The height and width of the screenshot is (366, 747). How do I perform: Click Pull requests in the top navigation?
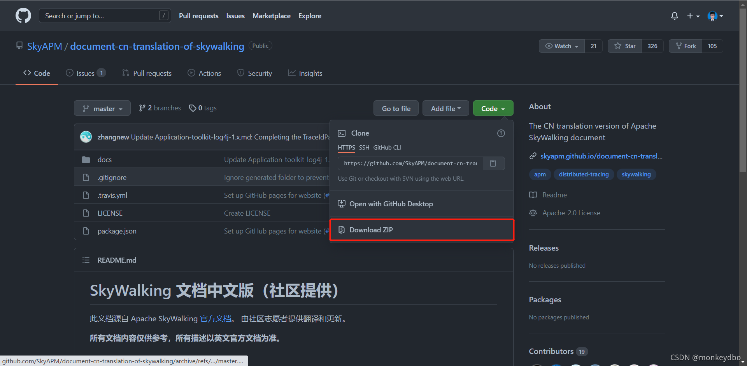click(x=199, y=16)
